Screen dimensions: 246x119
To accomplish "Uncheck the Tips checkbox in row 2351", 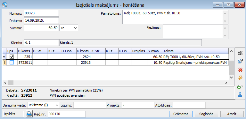I will (x=12, y=57).
